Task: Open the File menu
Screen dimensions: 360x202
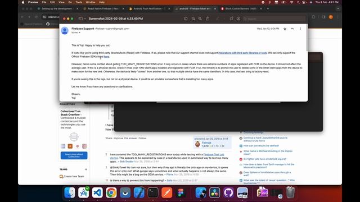Action: (x=44, y=2)
